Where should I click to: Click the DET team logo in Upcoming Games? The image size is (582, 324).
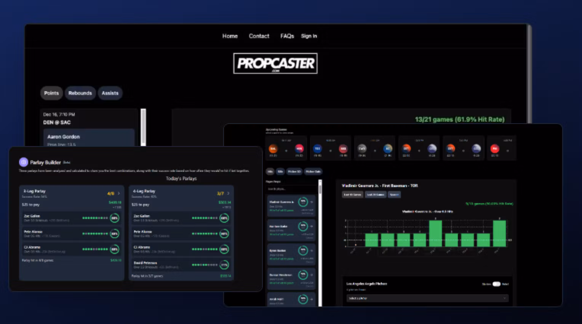tap(406, 149)
